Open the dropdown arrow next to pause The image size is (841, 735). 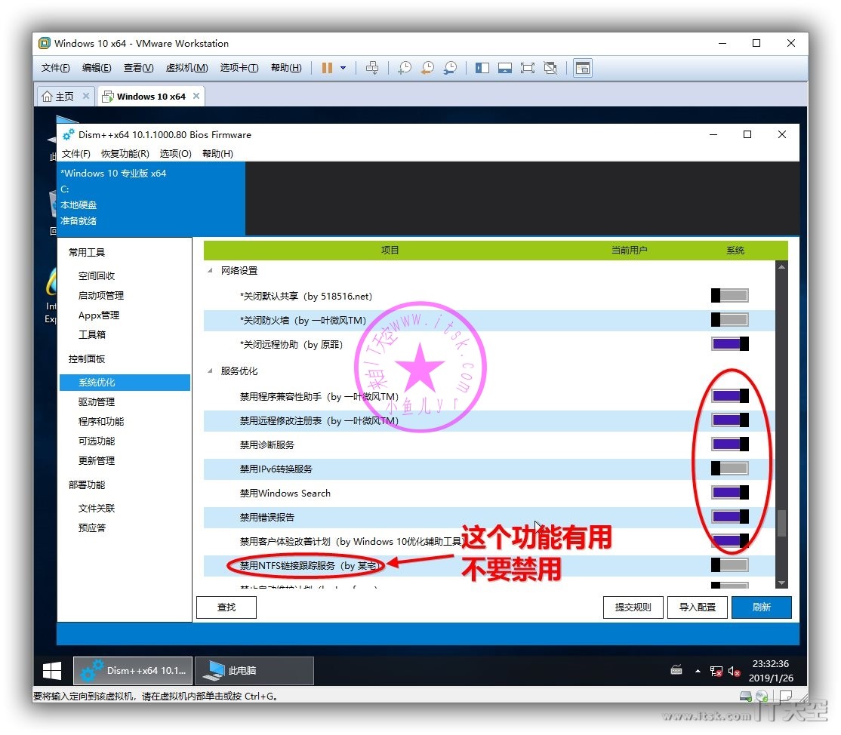click(343, 68)
